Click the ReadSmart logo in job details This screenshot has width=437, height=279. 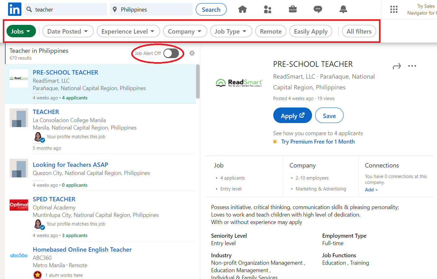pos(239,83)
